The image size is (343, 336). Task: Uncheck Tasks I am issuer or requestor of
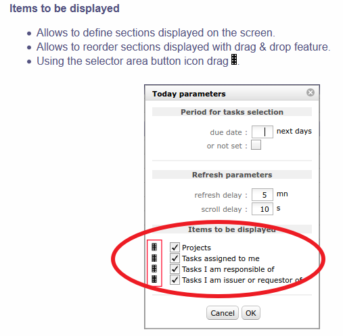coord(175,279)
